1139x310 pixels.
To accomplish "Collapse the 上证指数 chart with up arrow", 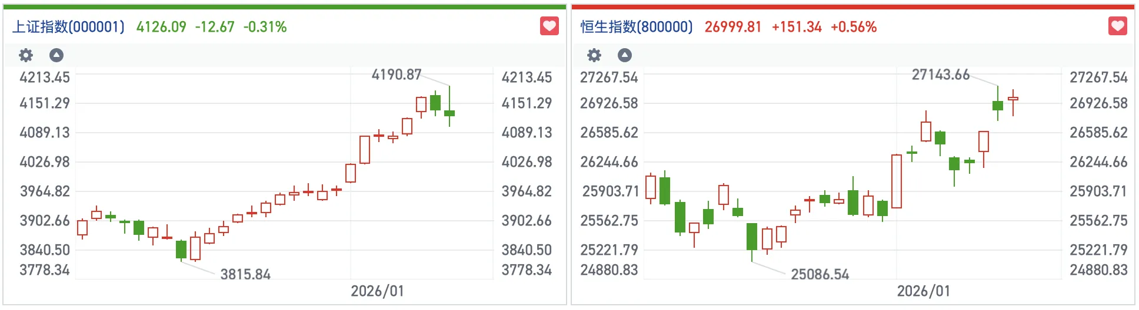I will 56,55.
